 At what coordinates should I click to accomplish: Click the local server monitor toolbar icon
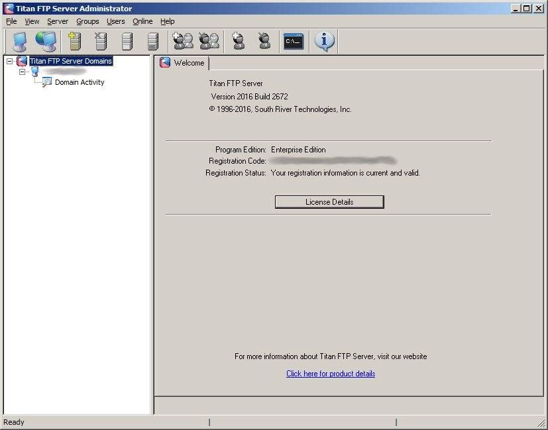coord(20,42)
